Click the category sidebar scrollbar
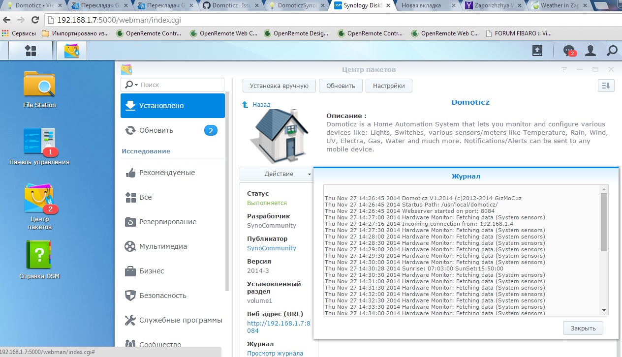The image size is (622, 357). tap(227, 192)
